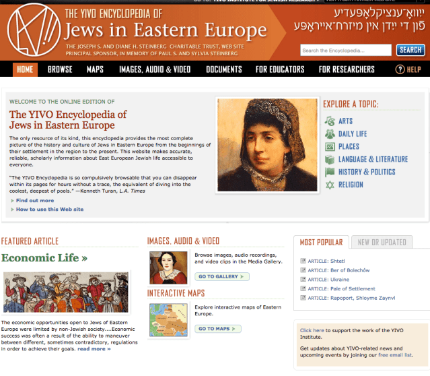Open the Language & Literature book icon
Image resolution: width=430 pixels, height=376 pixels.
330,159
